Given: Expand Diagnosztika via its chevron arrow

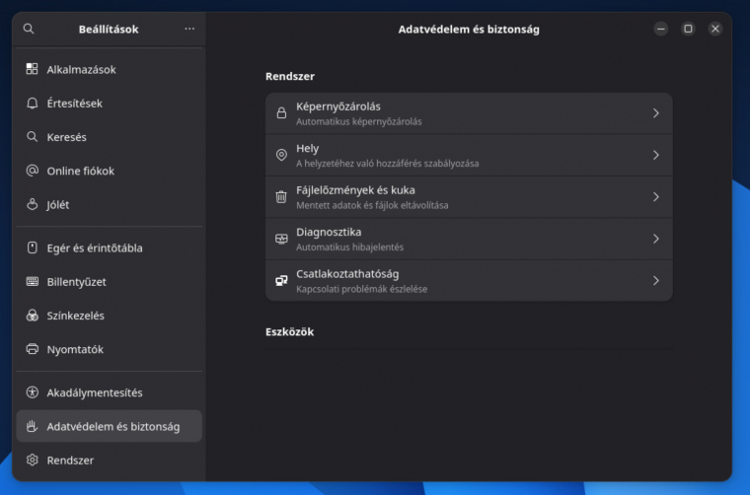Looking at the screenshot, I should click(x=656, y=239).
